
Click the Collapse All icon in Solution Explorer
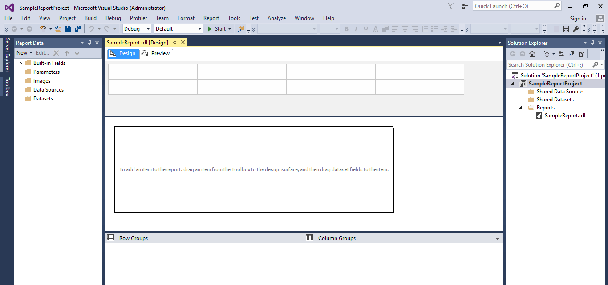click(571, 53)
